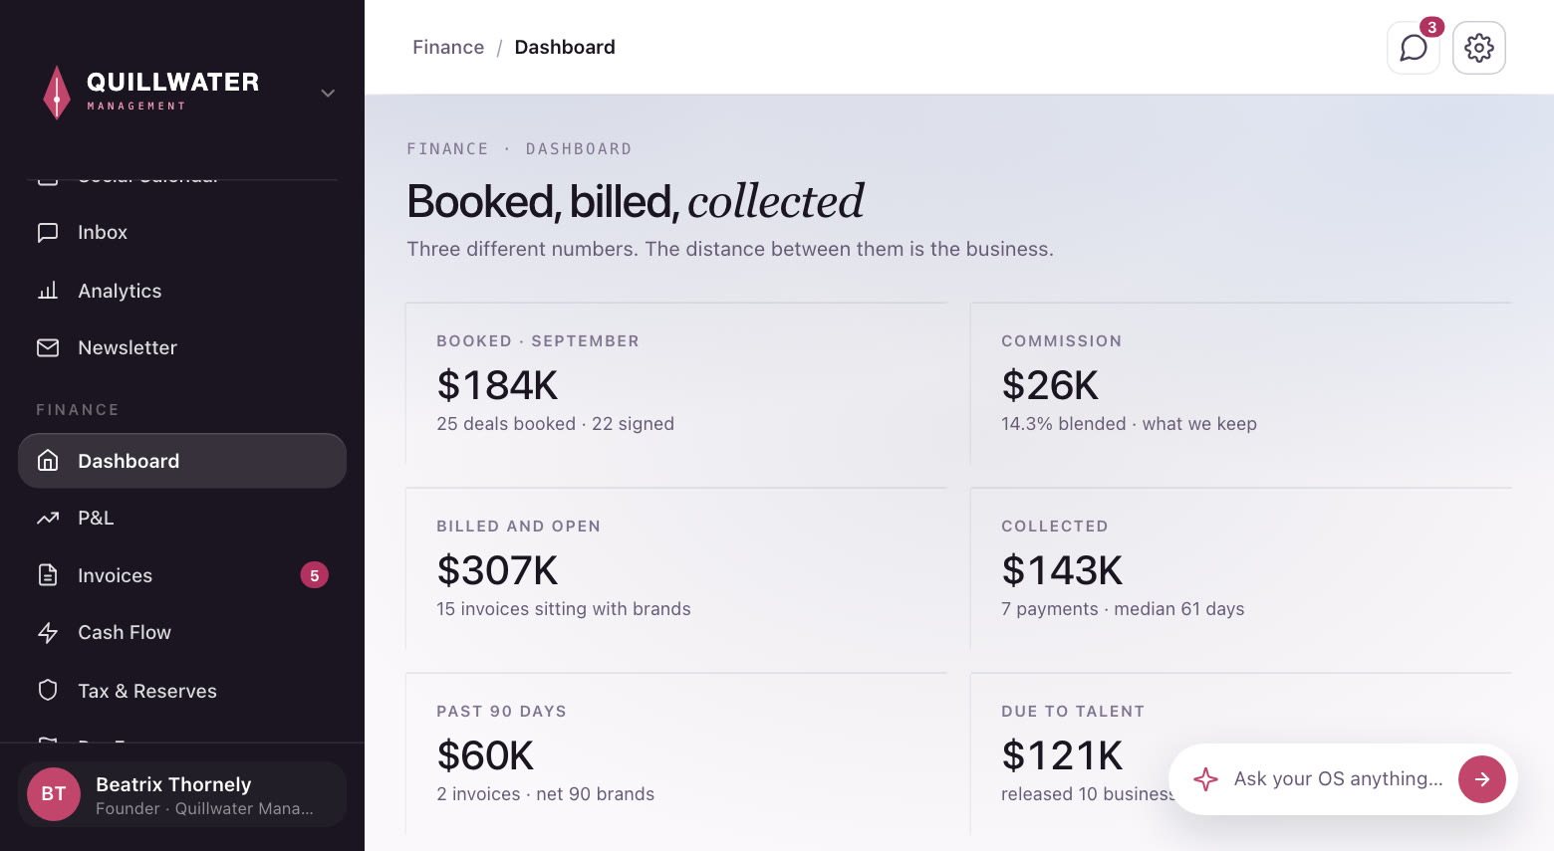This screenshot has height=851, width=1554.
Task: Click the Booked September $184K card
Action: tap(676, 383)
